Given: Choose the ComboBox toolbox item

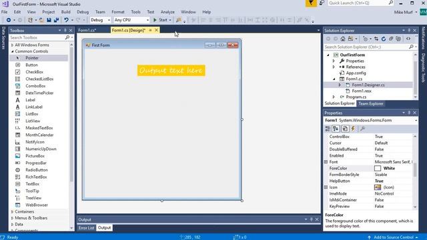Looking at the screenshot, I should coord(35,86).
